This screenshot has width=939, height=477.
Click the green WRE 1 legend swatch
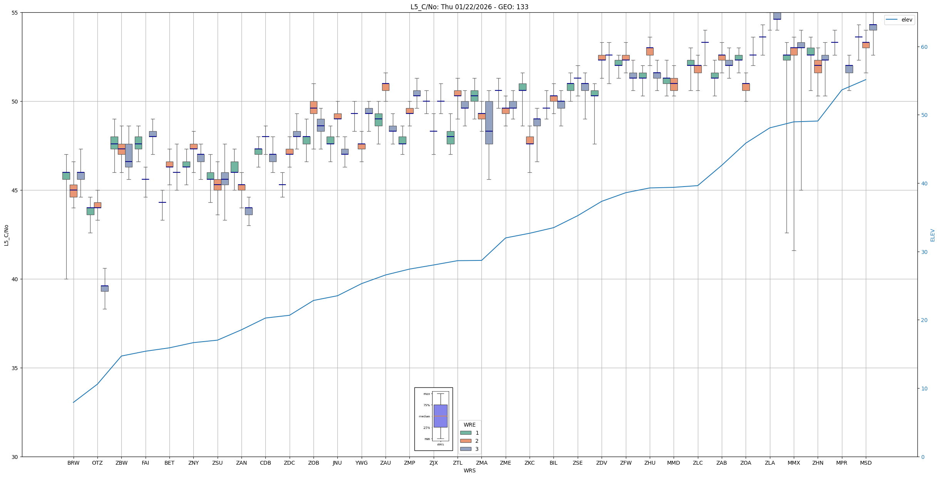466,433
